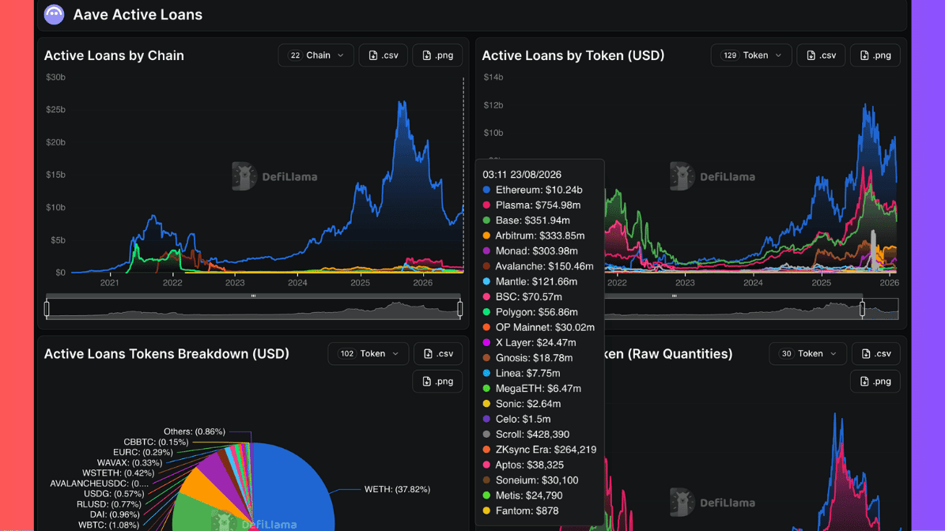This screenshot has width=945, height=531.
Task: Click the 'CBBTC: (0.15%)' pie label
Action: tap(156, 442)
